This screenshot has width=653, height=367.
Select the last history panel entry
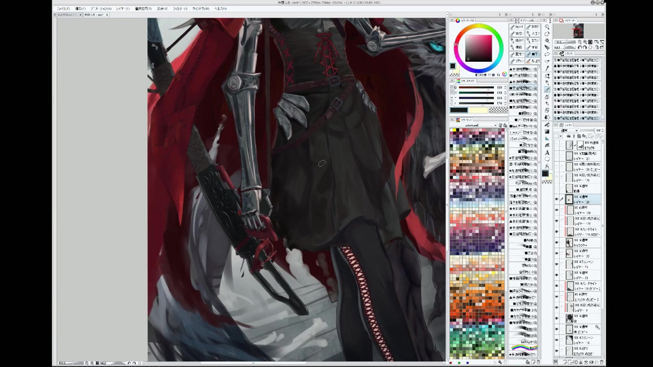pyautogui.click(x=577, y=118)
